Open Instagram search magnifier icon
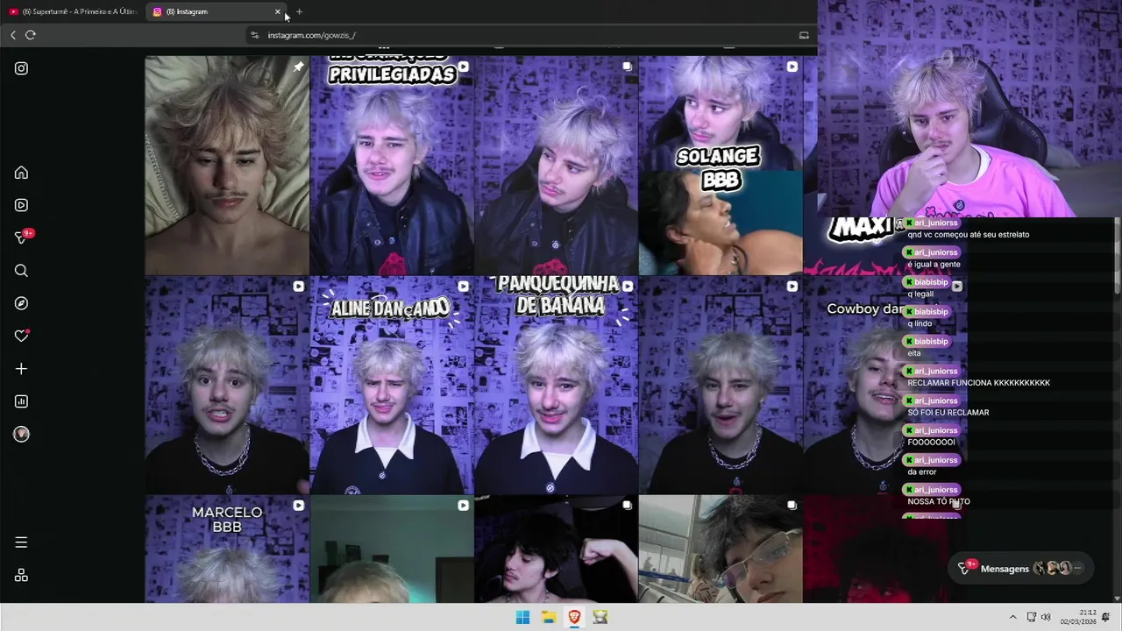1122x631 pixels. tap(21, 271)
